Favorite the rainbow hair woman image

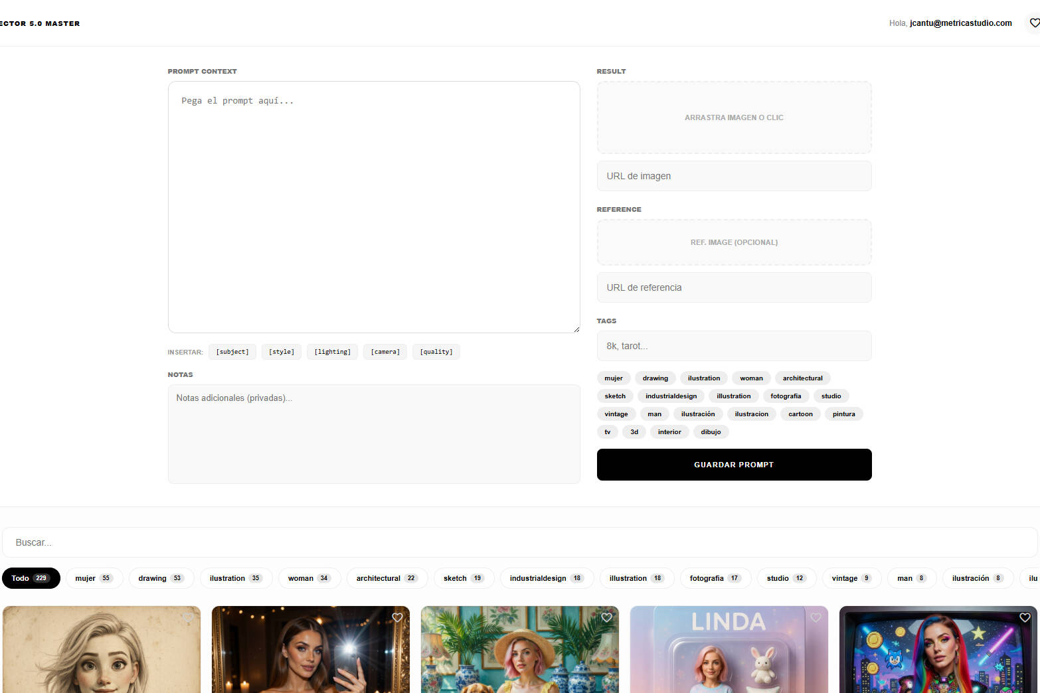tap(1025, 617)
